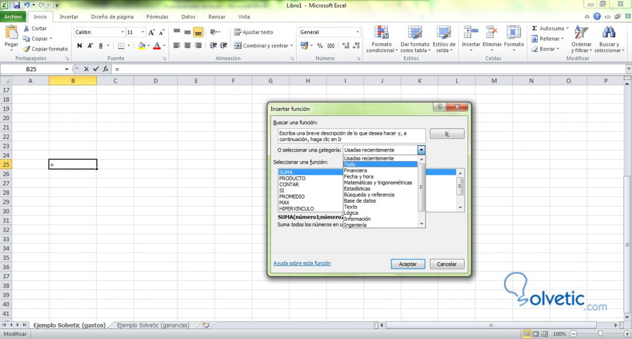Click the accounting number format icon
This screenshot has height=339, width=632.
[x=304, y=46]
